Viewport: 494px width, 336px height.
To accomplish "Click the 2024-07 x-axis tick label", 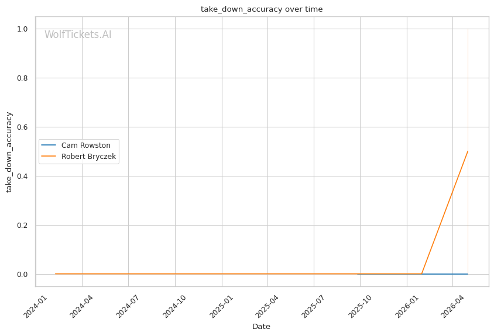I will click(128, 306).
